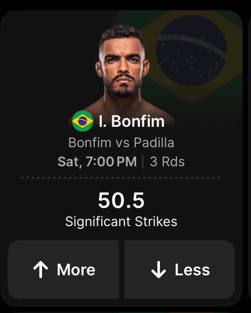
Task: Click the Significant Strikes stat label
Action: pyautogui.click(x=122, y=222)
